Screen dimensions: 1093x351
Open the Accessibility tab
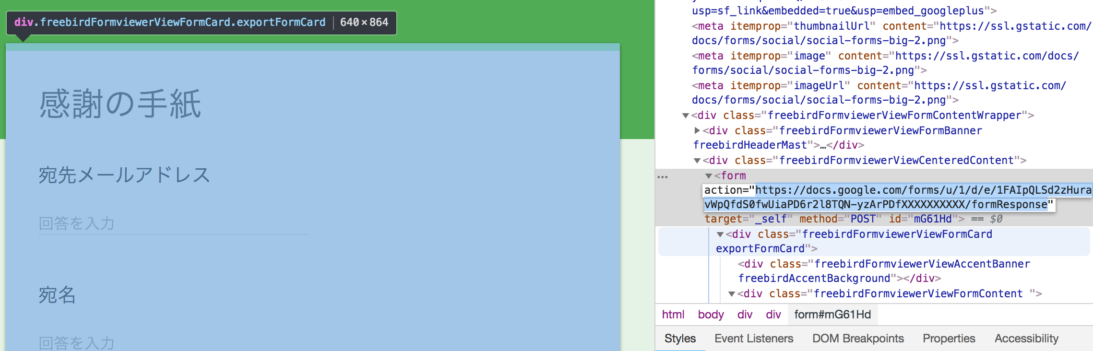pyautogui.click(x=1026, y=339)
